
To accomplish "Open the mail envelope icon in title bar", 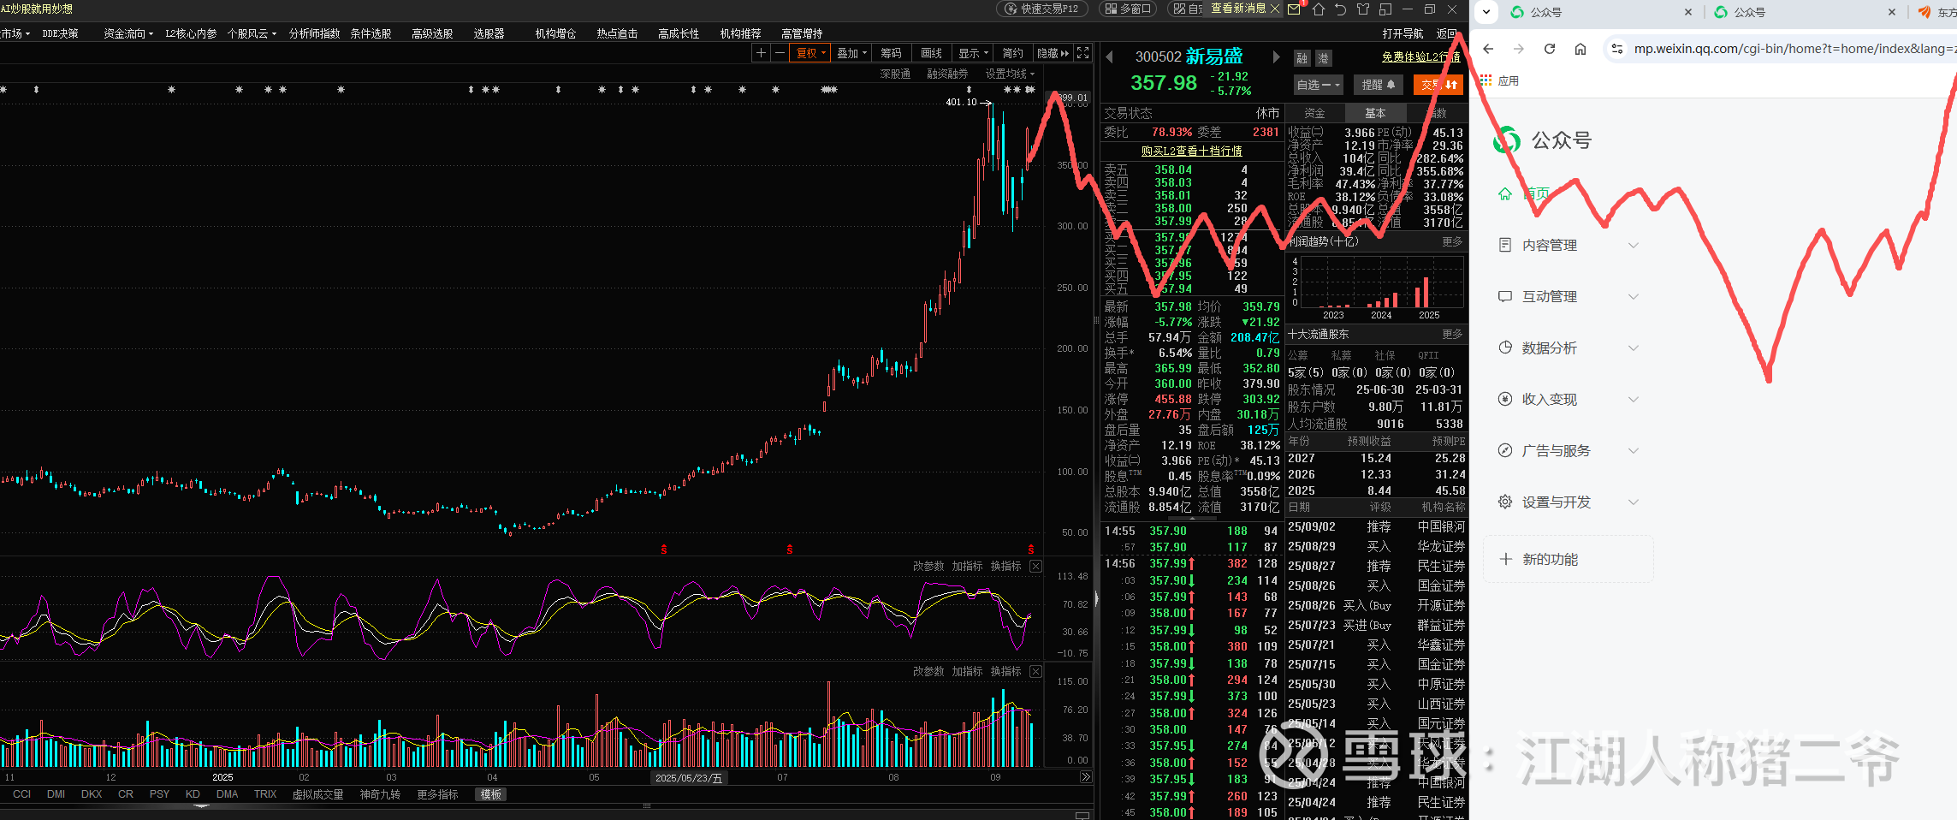I will click(x=1294, y=9).
